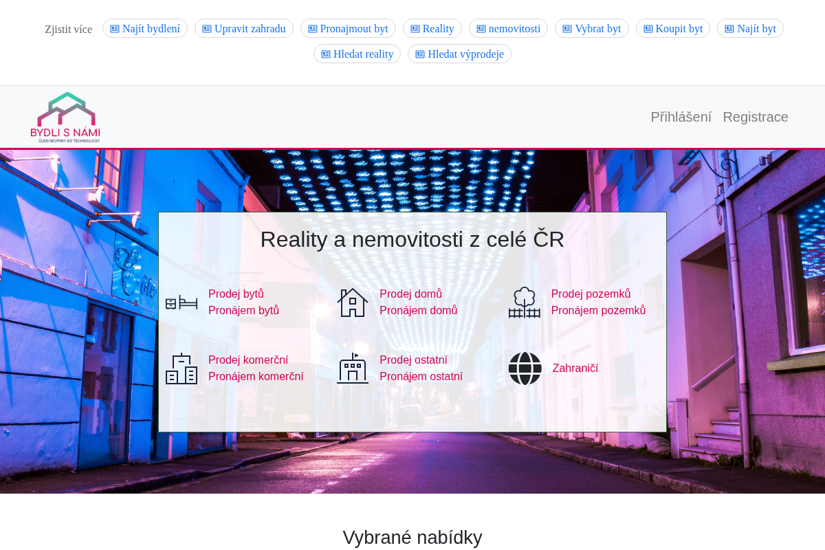This screenshot has width=825, height=550.
Task: Choose the Hledat výprodeje chip
Action: click(x=459, y=54)
